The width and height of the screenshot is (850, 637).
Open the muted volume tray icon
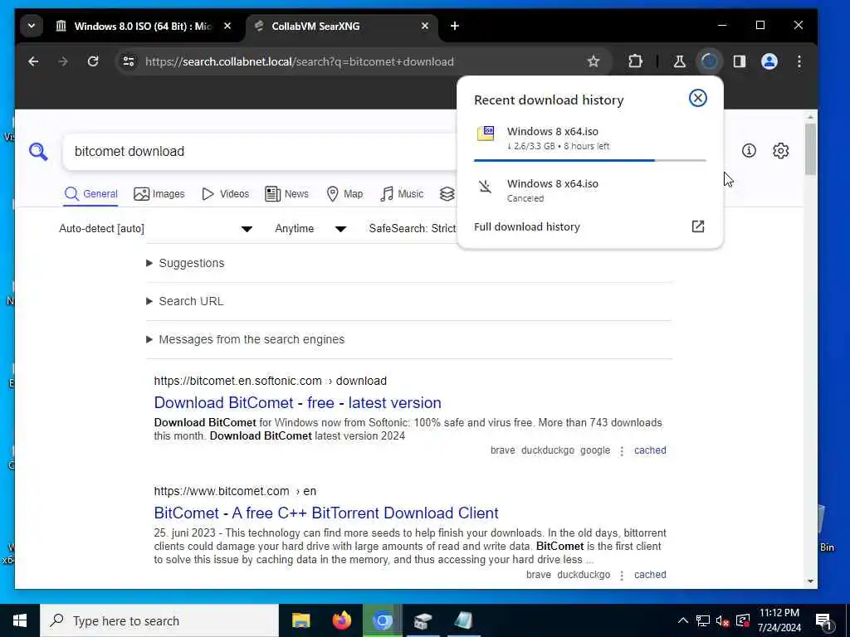point(722,620)
